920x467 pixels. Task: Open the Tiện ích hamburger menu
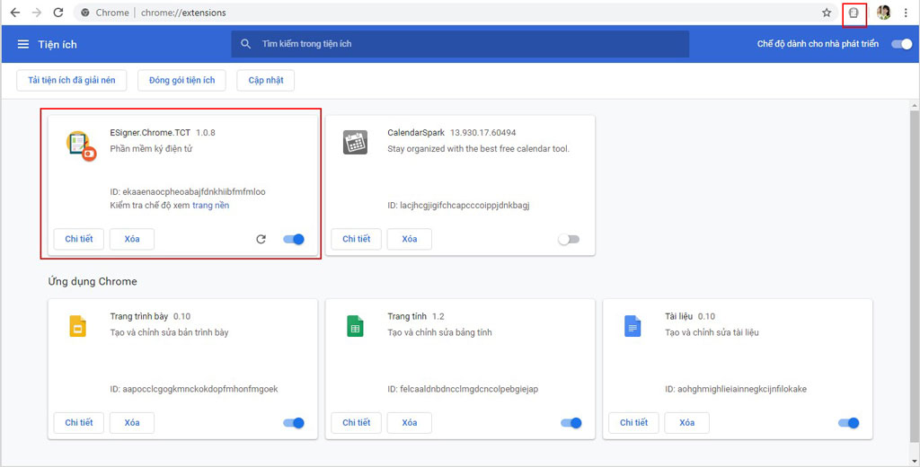[x=22, y=44]
